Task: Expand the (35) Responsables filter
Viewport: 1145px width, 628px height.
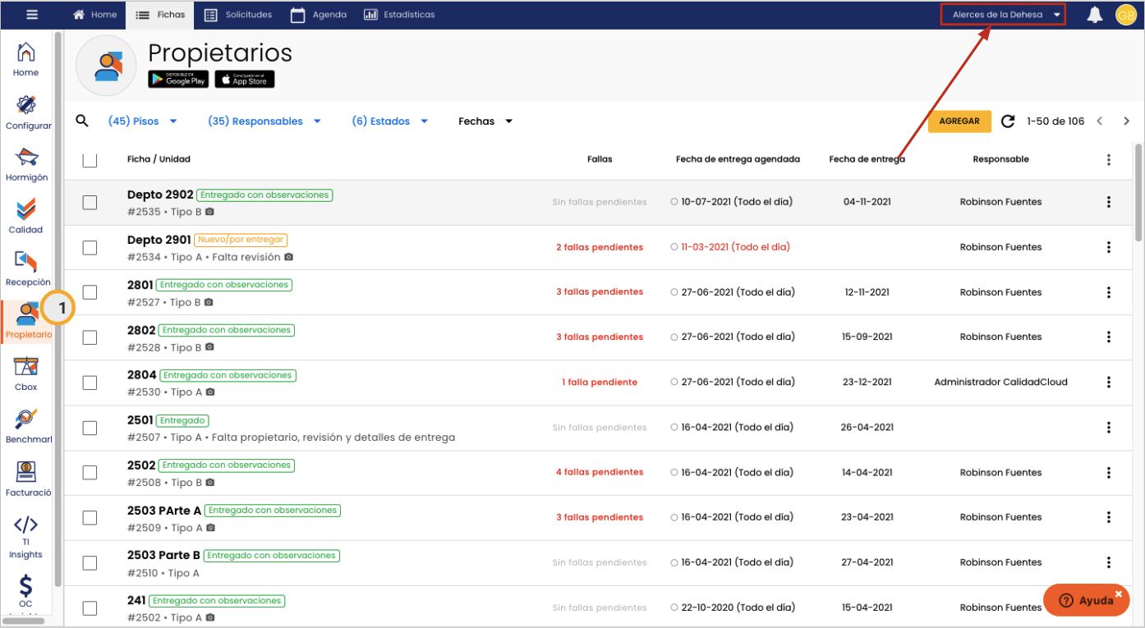Action: click(x=264, y=121)
